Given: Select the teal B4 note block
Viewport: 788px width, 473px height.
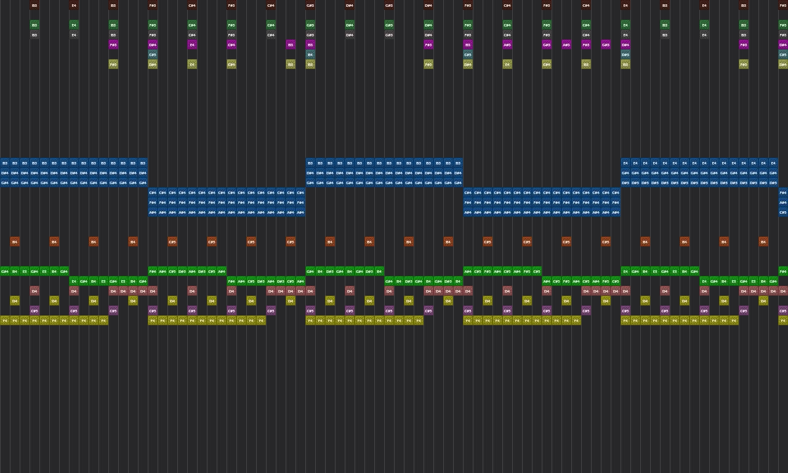Looking at the screenshot, I should [x=310, y=54].
